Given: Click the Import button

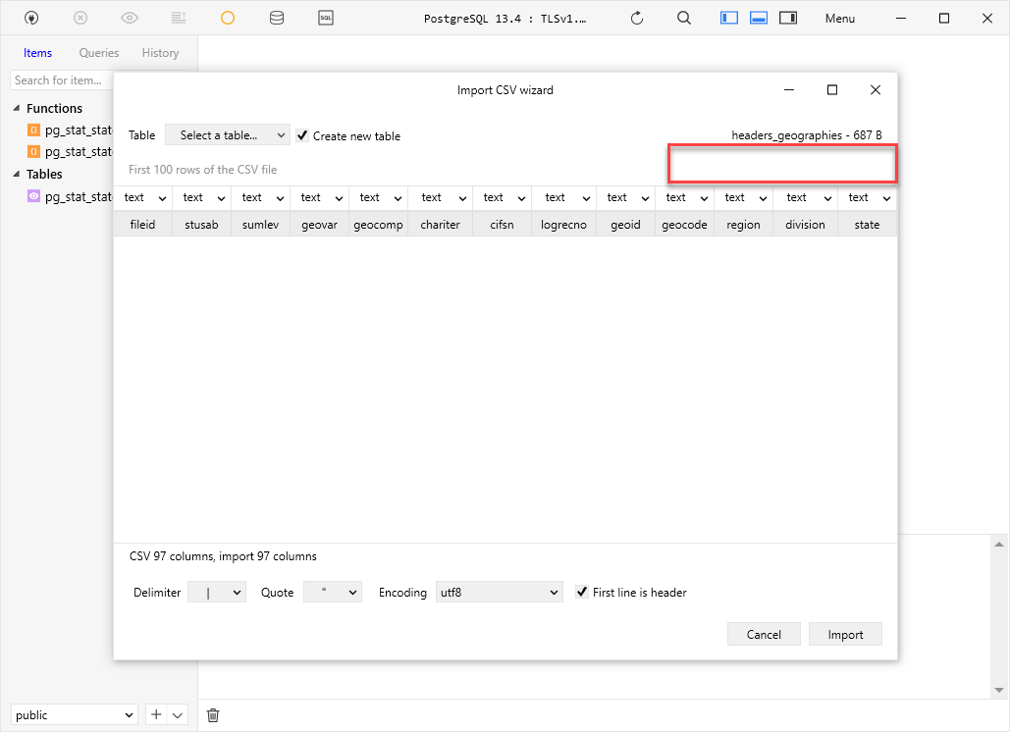Looking at the screenshot, I should (845, 634).
